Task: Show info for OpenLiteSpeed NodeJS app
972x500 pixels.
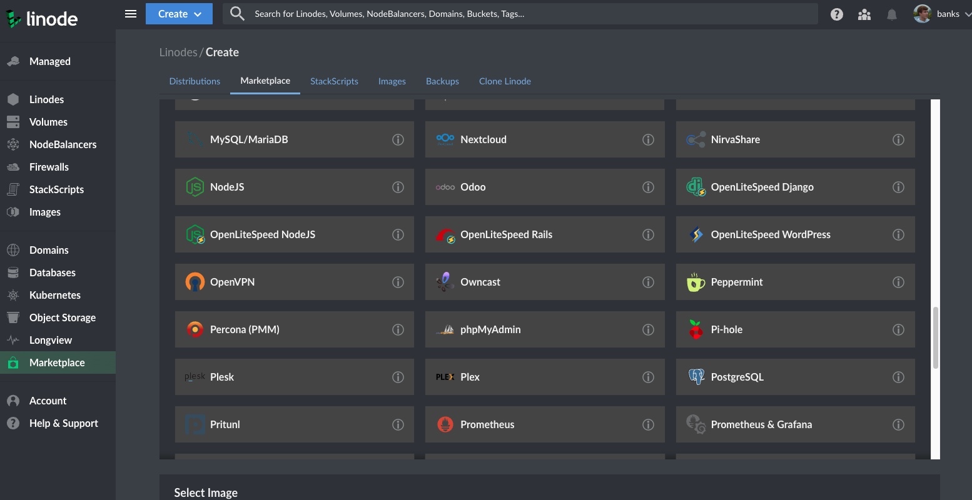Action: (398, 234)
